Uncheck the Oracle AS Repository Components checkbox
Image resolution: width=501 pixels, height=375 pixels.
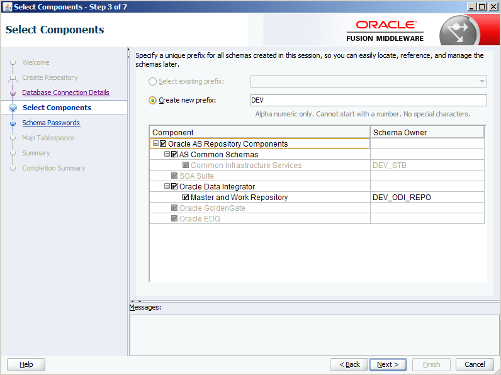[x=164, y=144]
